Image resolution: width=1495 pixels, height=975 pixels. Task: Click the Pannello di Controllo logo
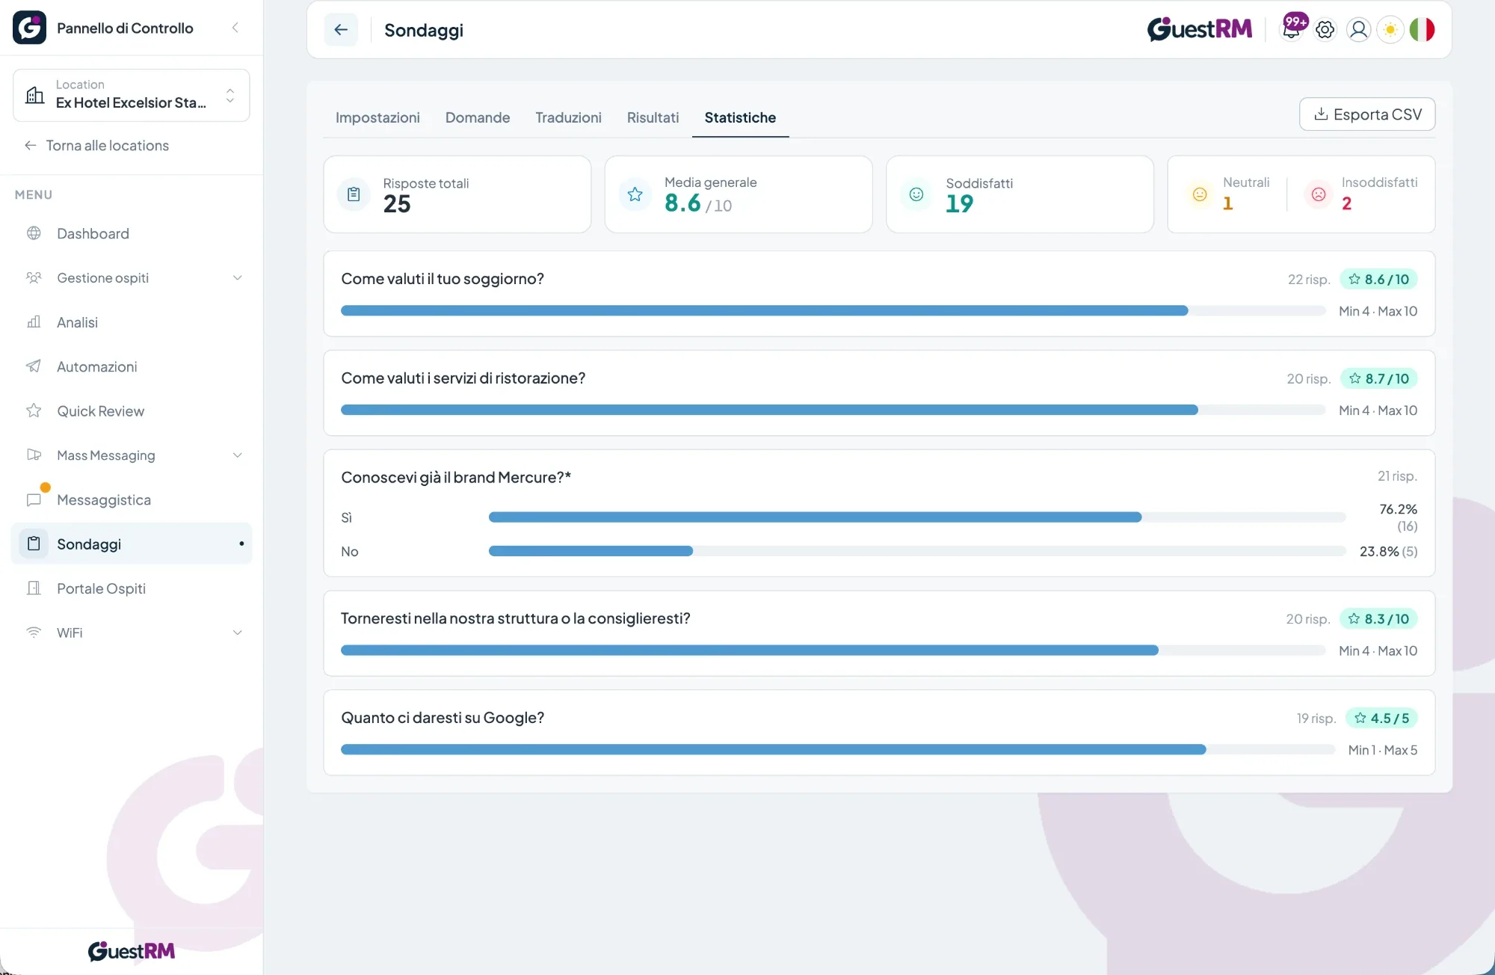click(x=29, y=28)
